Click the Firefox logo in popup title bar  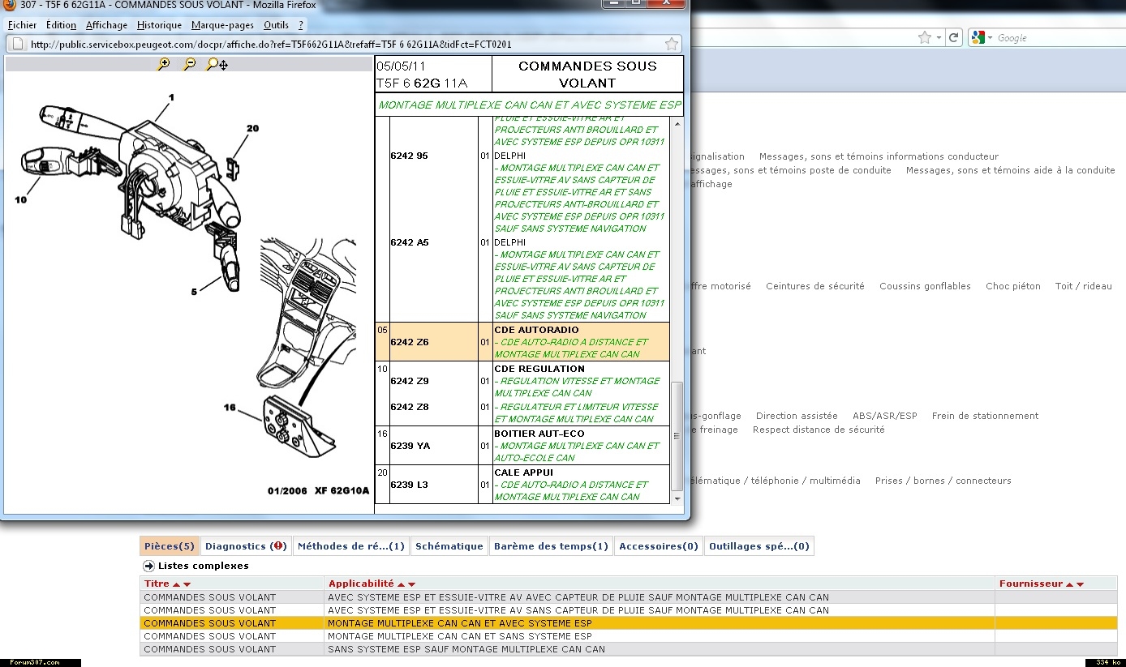10,5
